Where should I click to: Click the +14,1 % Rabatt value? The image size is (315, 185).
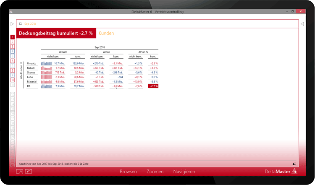tap(137, 68)
